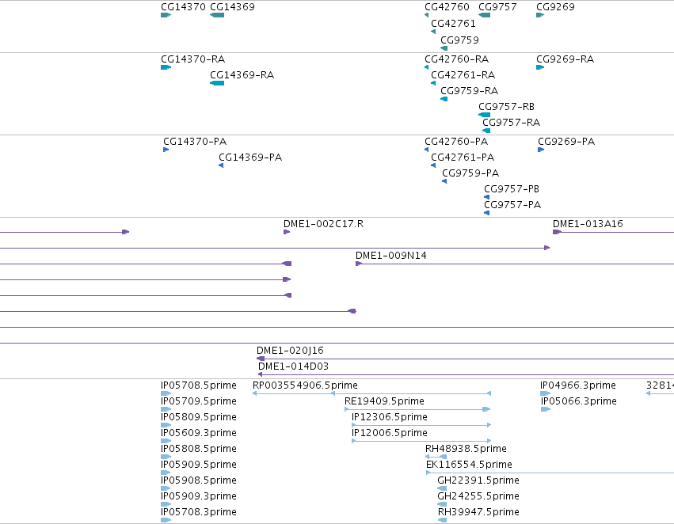The width and height of the screenshot is (674, 524).
Task: Click EST GH22391.5prime
Action: click(478, 480)
